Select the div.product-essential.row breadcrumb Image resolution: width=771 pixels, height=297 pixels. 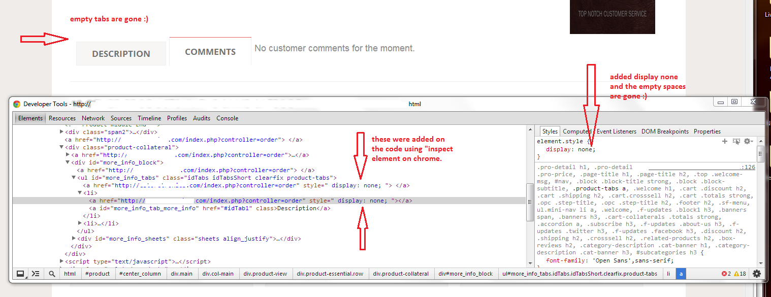click(x=330, y=274)
